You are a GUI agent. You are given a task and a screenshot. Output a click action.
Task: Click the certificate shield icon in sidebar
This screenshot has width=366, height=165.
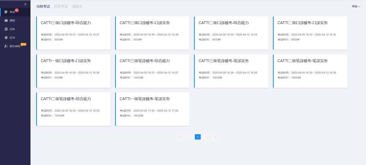(6, 38)
